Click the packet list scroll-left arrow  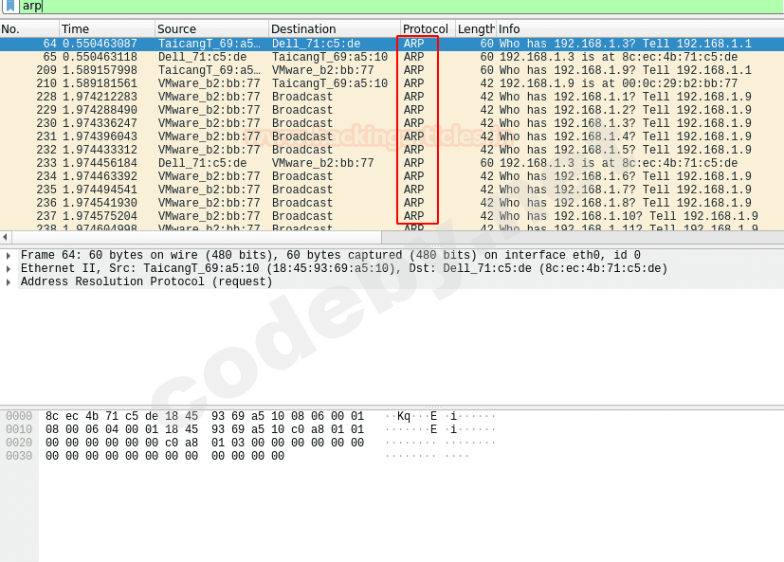(6, 237)
